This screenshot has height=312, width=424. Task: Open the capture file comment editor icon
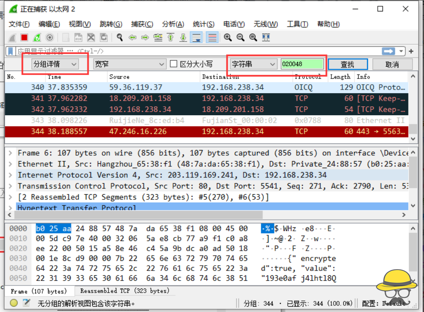pos(26,303)
